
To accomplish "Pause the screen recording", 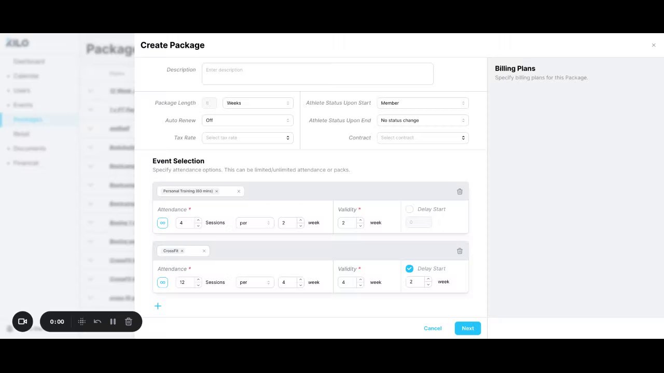I will pyautogui.click(x=113, y=322).
